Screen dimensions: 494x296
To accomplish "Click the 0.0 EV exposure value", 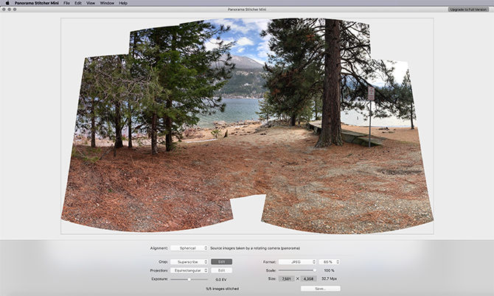I will (x=221, y=280).
